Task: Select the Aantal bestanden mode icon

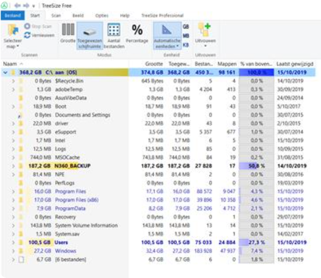Action: coord(113,30)
